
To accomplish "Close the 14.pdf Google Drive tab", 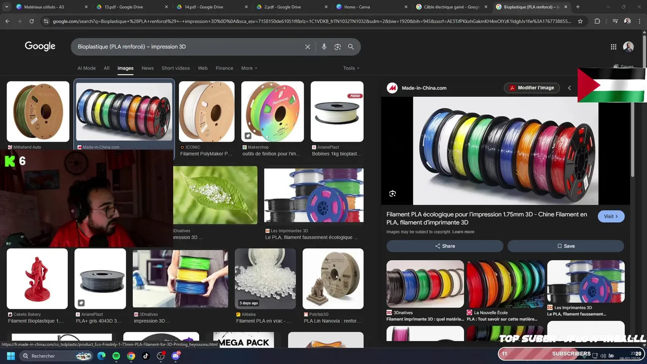I will (246, 7).
